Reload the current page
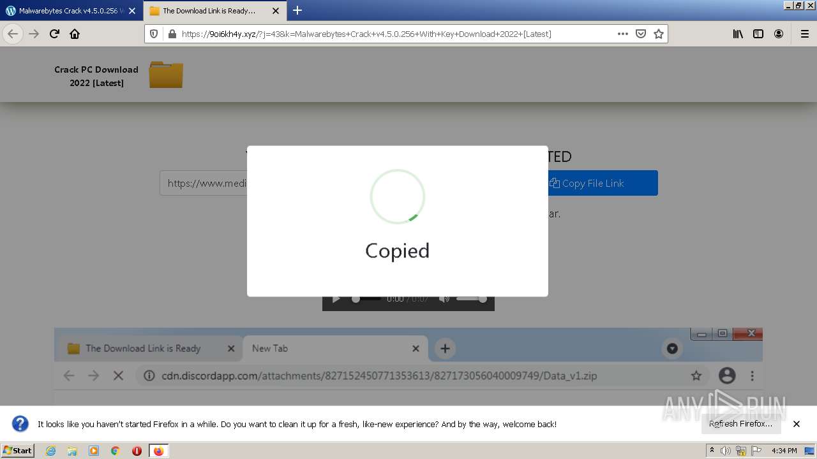The image size is (817, 459). (54, 34)
